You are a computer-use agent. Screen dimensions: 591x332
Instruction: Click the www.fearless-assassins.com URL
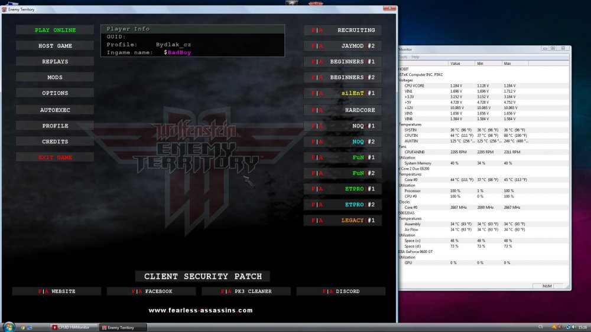tap(200, 311)
